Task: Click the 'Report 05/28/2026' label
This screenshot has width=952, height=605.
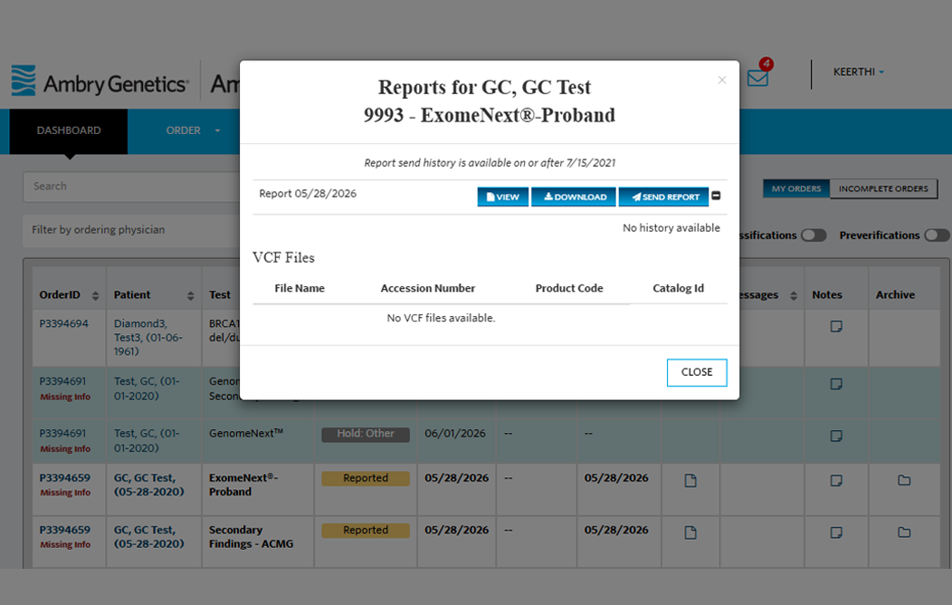Action: click(x=308, y=194)
